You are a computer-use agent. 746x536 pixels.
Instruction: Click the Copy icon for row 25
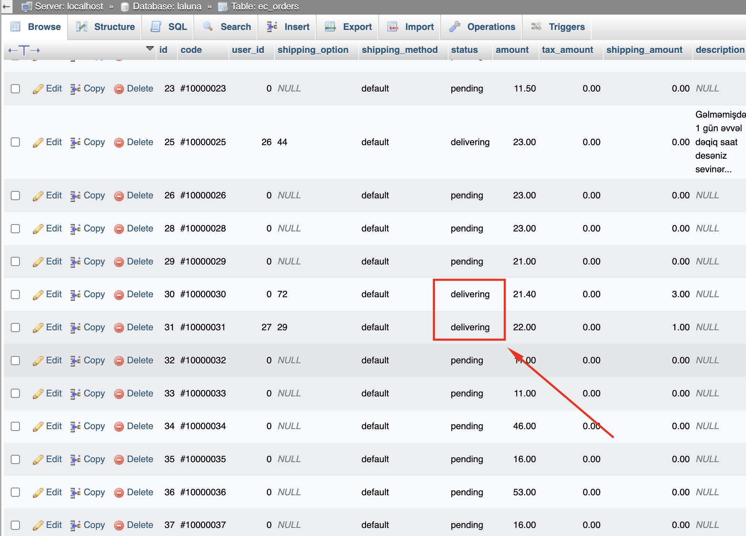[x=75, y=142]
